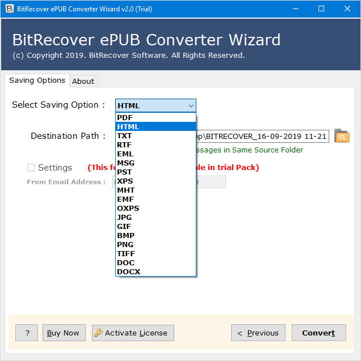Select TIFF as the output format

pos(156,253)
